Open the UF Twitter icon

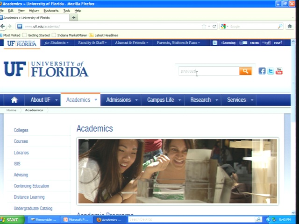271,71
